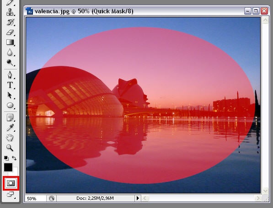
Task: Swap foreground and background colors
Action: 14,158
